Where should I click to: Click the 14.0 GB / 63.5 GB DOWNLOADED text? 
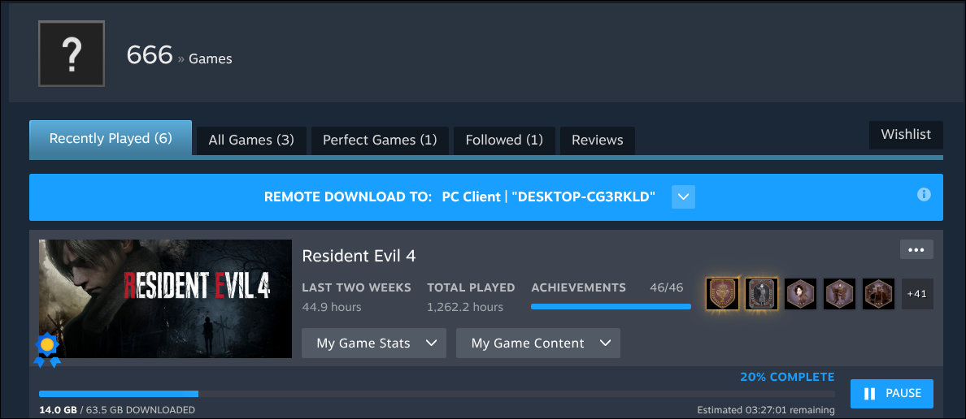click(x=117, y=410)
